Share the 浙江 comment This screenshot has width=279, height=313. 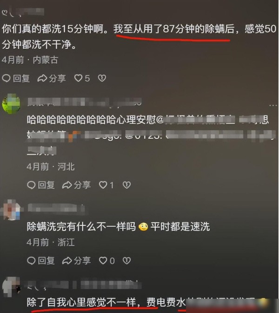[76, 260]
